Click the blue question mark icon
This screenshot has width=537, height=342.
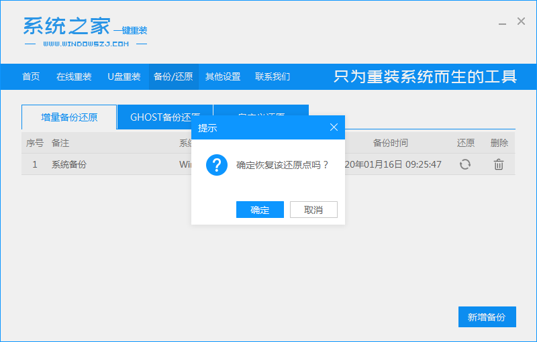click(x=216, y=164)
